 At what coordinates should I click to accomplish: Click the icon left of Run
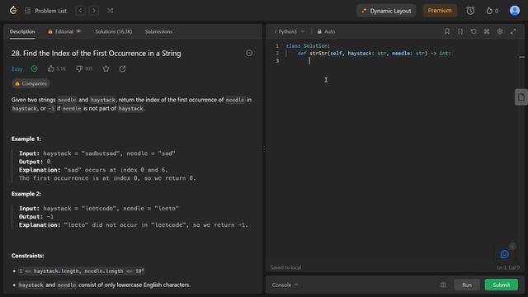tap(443, 285)
